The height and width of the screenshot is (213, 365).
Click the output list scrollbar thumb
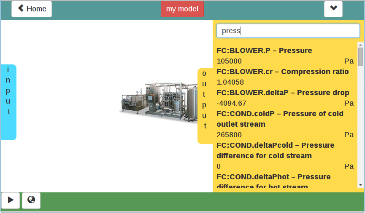360,57
